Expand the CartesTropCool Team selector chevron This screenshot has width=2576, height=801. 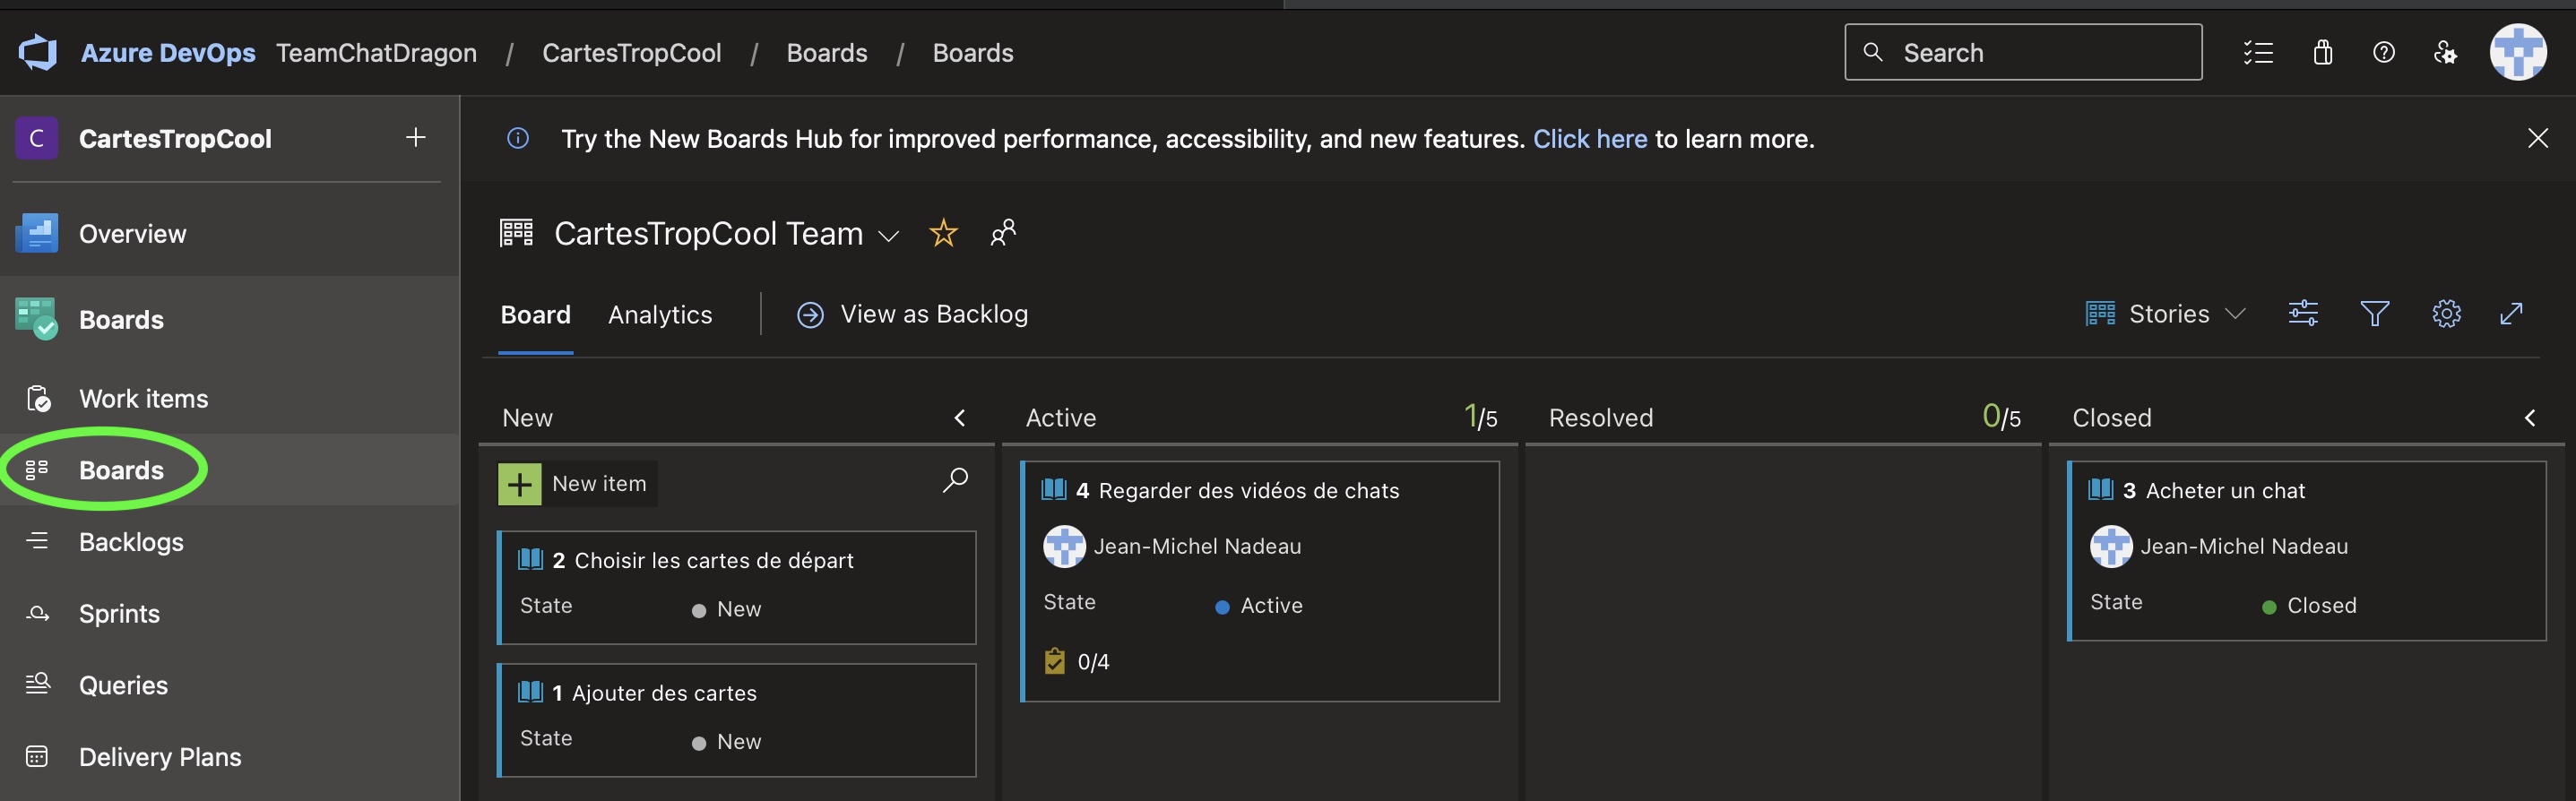(x=888, y=236)
